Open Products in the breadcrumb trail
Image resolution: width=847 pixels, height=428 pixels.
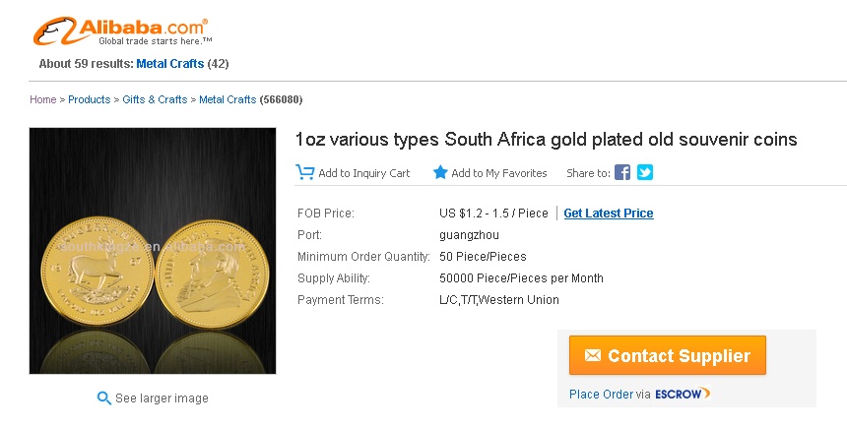coord(89,99)
